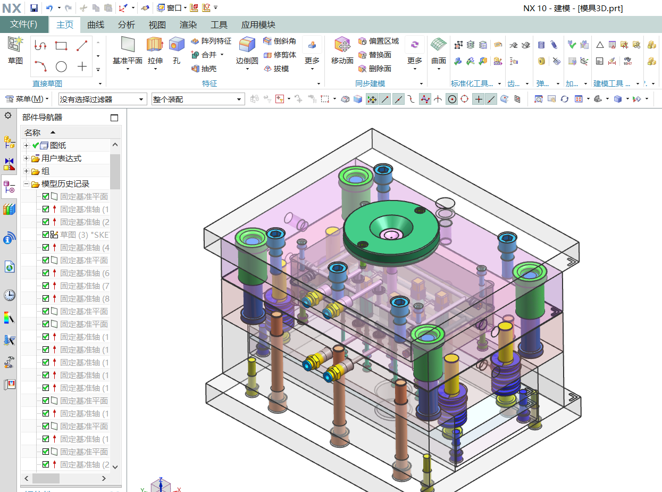Select the profile curve sketch tool
The width and height of the screenshot is (662, 492).
tap(40, 46)
